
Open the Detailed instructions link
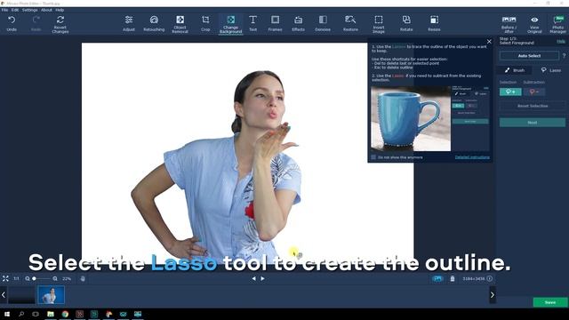(472, 157)
